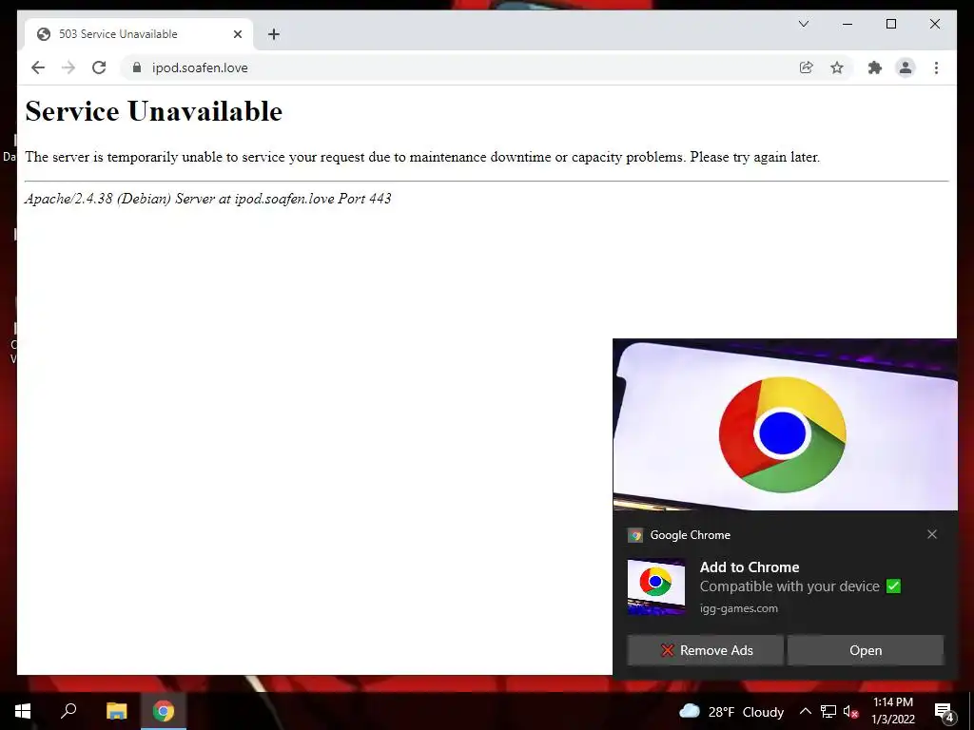
Task: Reload the ipod.soafen.love page
Action: point(99,67)
